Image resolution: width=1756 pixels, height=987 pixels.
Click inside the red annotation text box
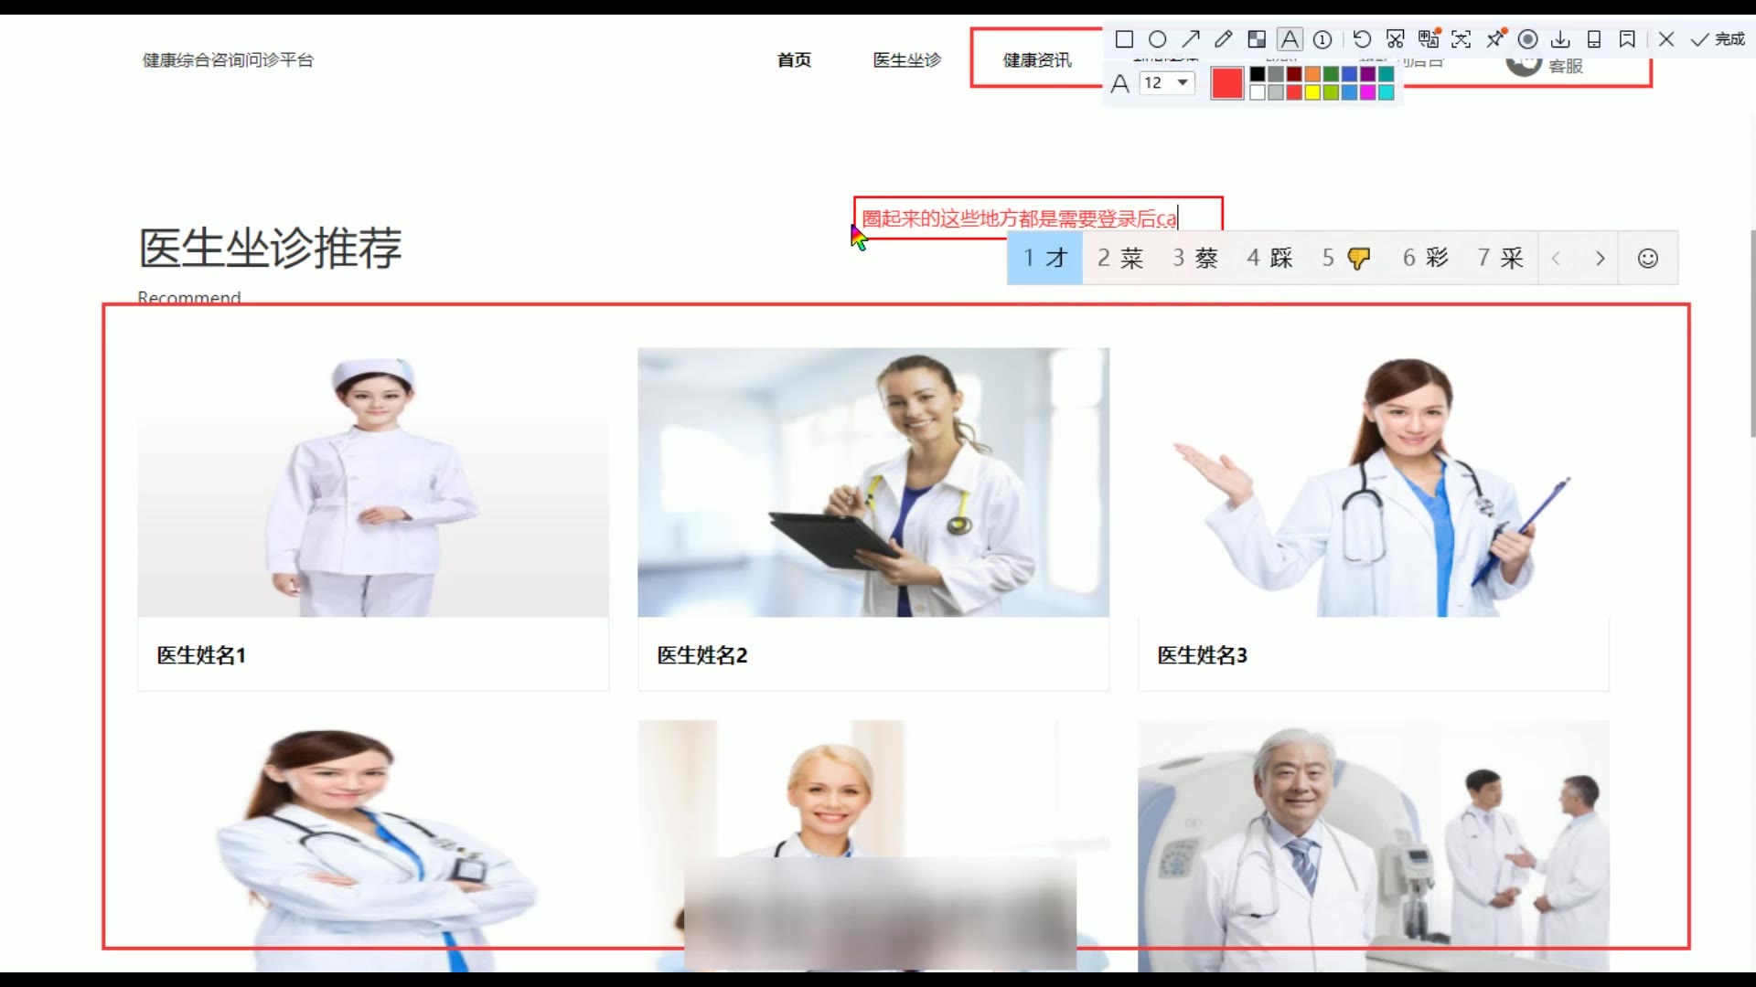1037,218
